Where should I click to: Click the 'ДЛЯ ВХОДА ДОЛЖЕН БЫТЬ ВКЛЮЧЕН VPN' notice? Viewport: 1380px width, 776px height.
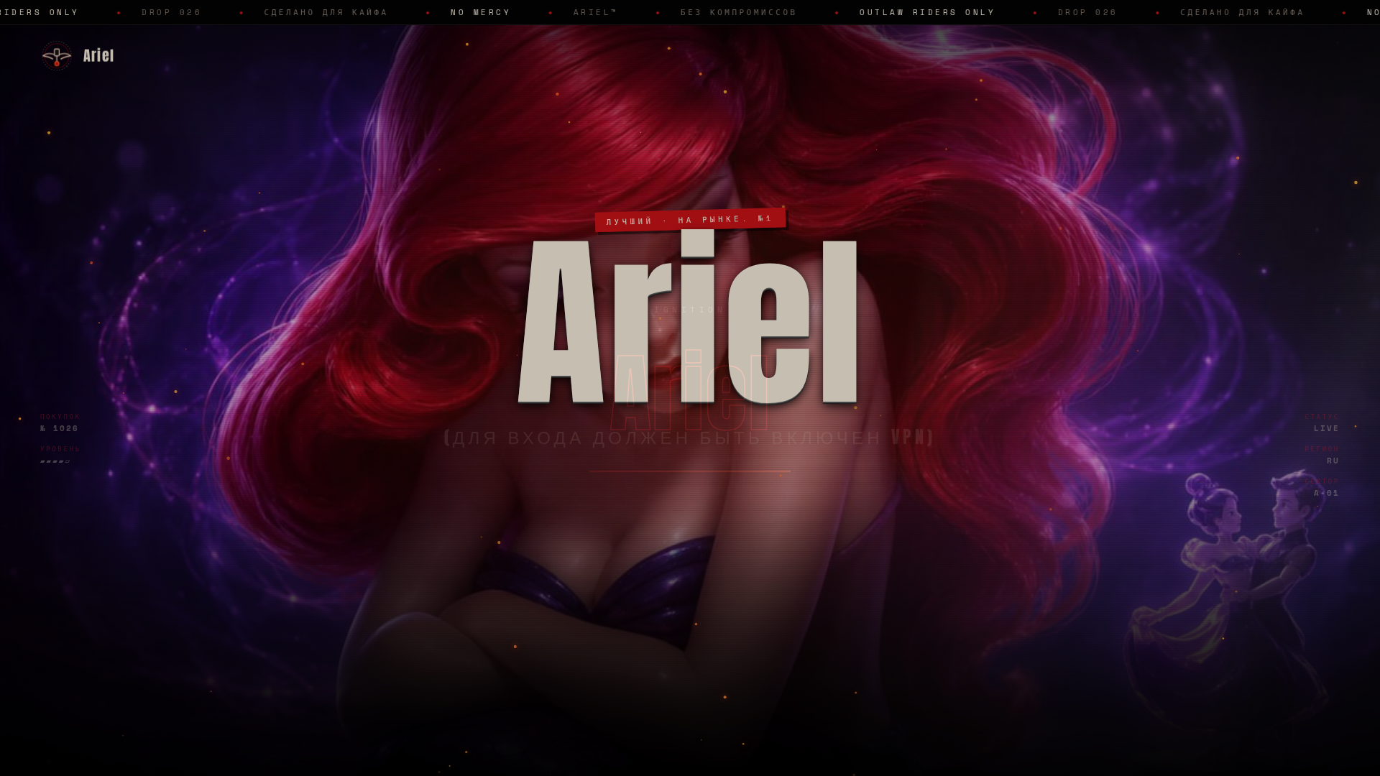coord(689,438)
